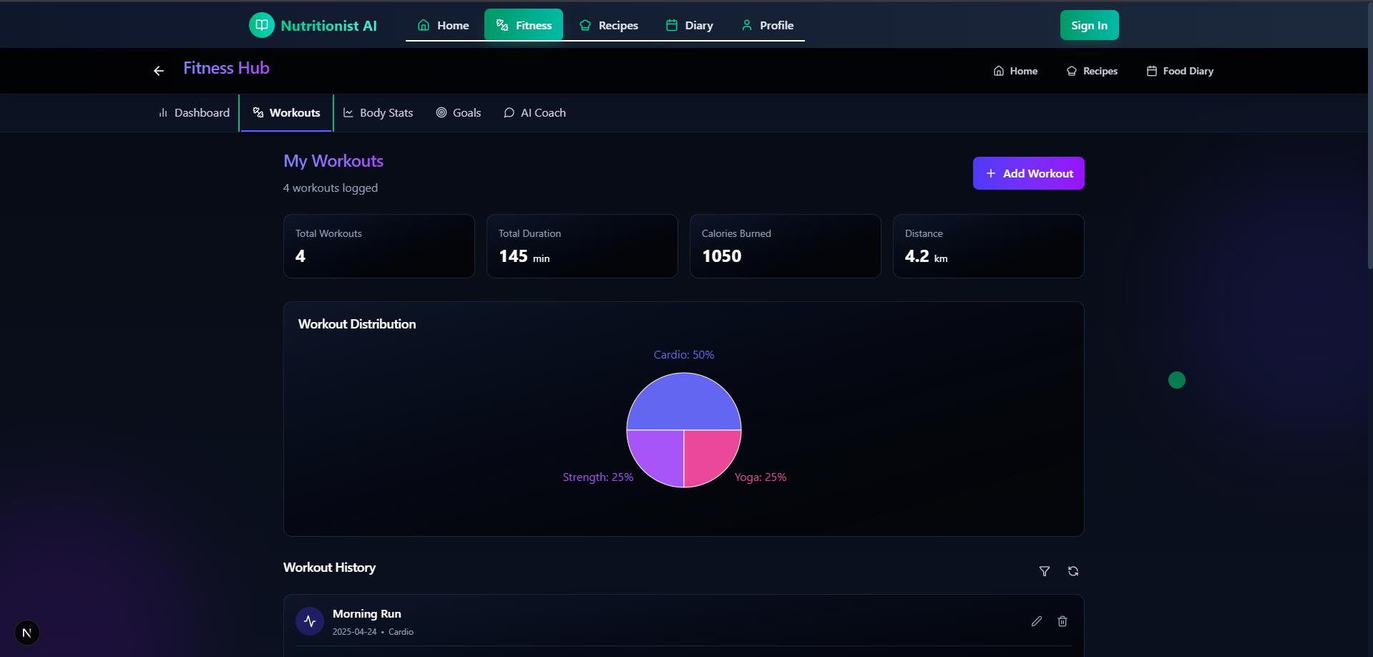Image resolution: width=1373 pixels, height=657 pixels.
Task: Click the "Strength: 25%" chart label
Action: (598, 477)
